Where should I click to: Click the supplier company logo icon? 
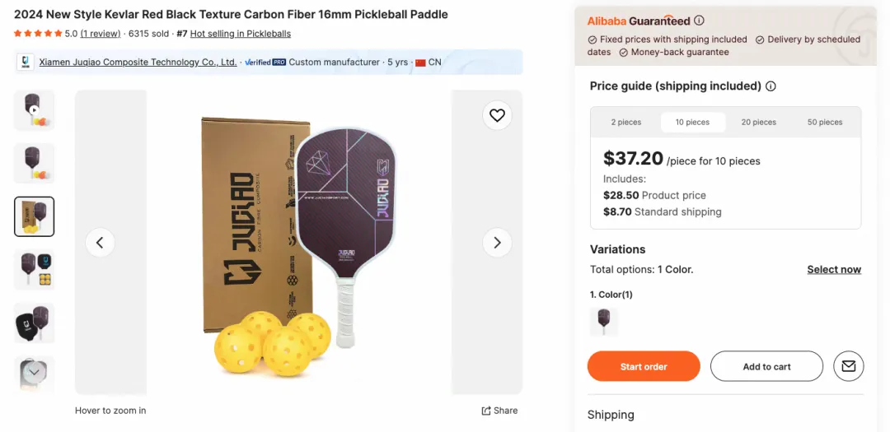coord(26,63)
